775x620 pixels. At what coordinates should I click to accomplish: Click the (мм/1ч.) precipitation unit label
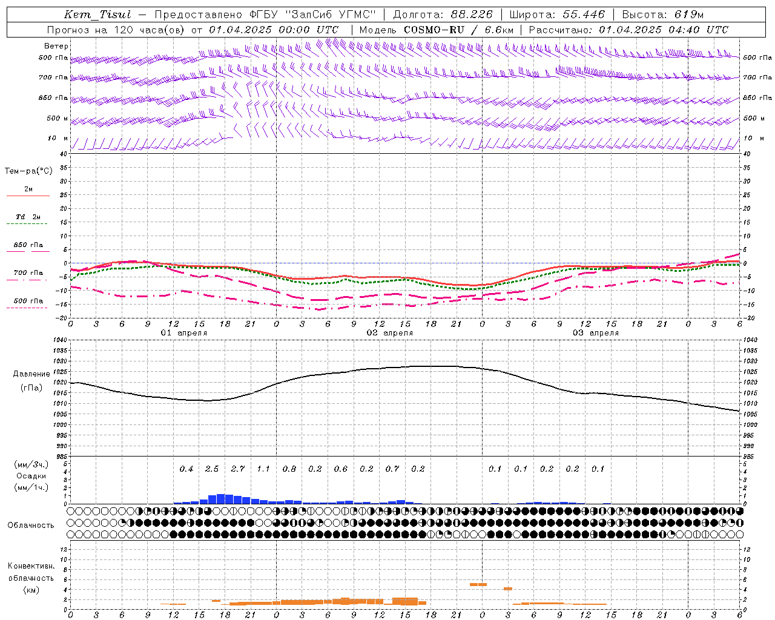coord(31,487)
